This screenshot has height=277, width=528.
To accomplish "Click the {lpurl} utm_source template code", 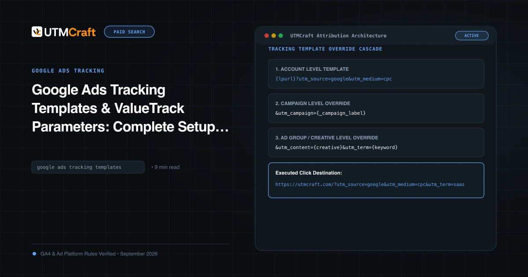I will [334, 79].
